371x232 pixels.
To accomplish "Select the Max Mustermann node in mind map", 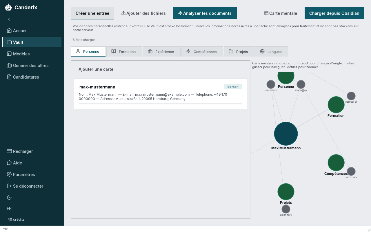I will click(286, 134).
